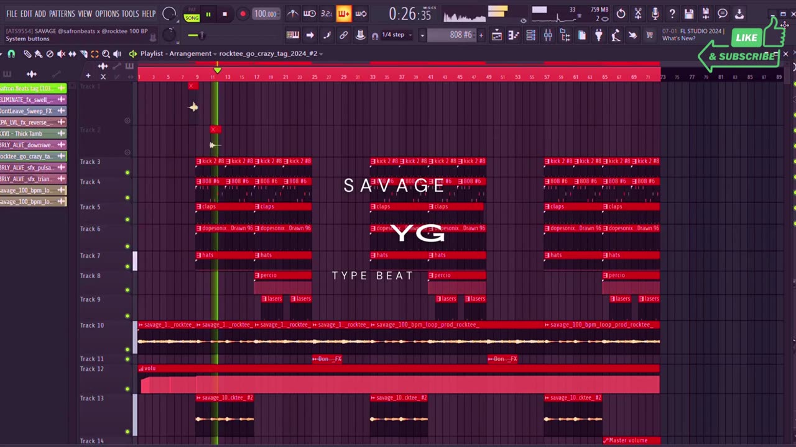
Task: Click the metronome icon
Action: click(x=292, y=14)
